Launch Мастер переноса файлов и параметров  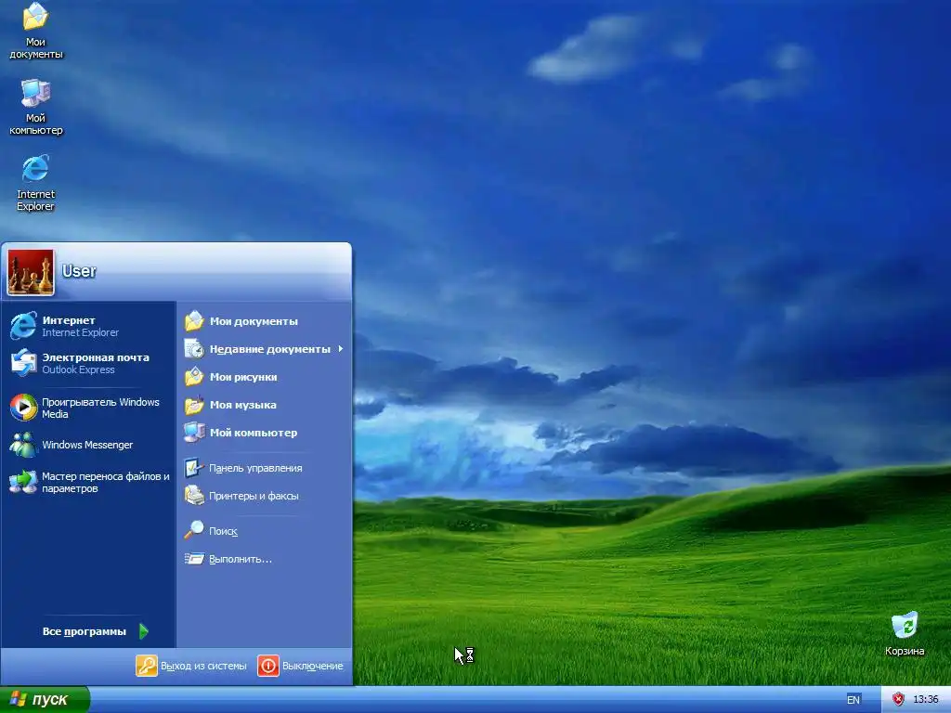[x=88, y=482]
